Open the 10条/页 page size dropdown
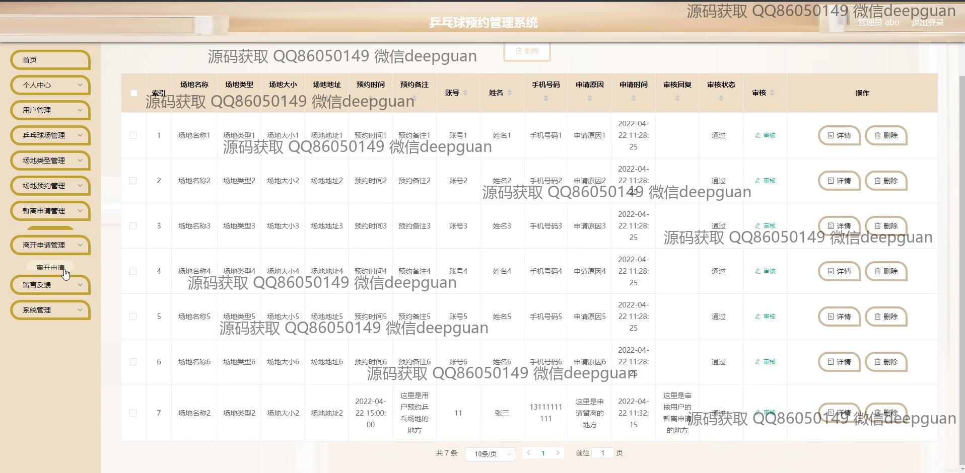This screenshot has width=965, height=473. click(490, 454)
